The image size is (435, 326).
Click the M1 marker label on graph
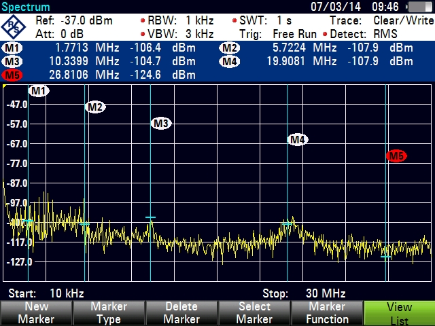(39, 90)
